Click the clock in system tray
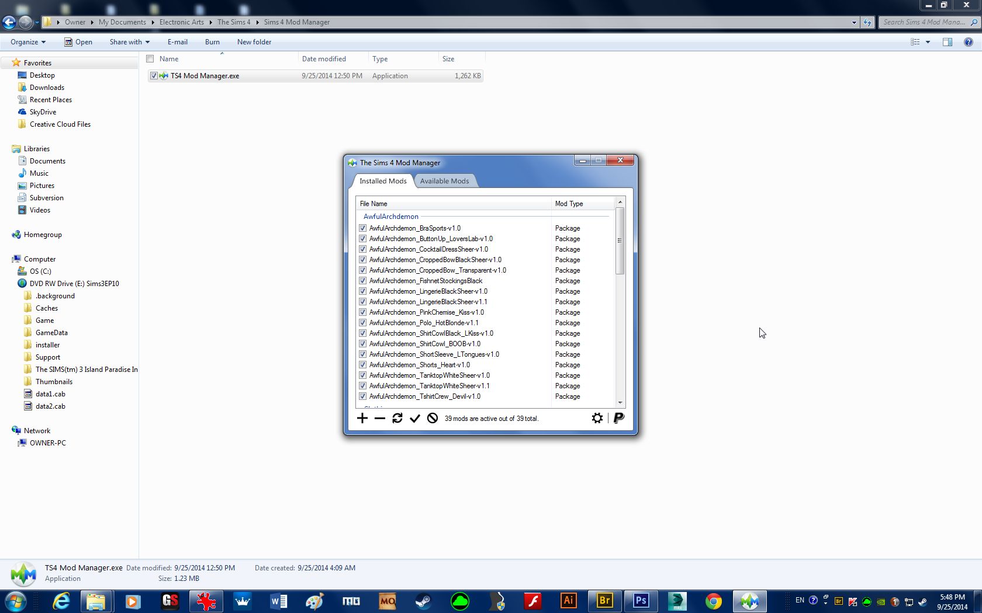 point(952,602)
